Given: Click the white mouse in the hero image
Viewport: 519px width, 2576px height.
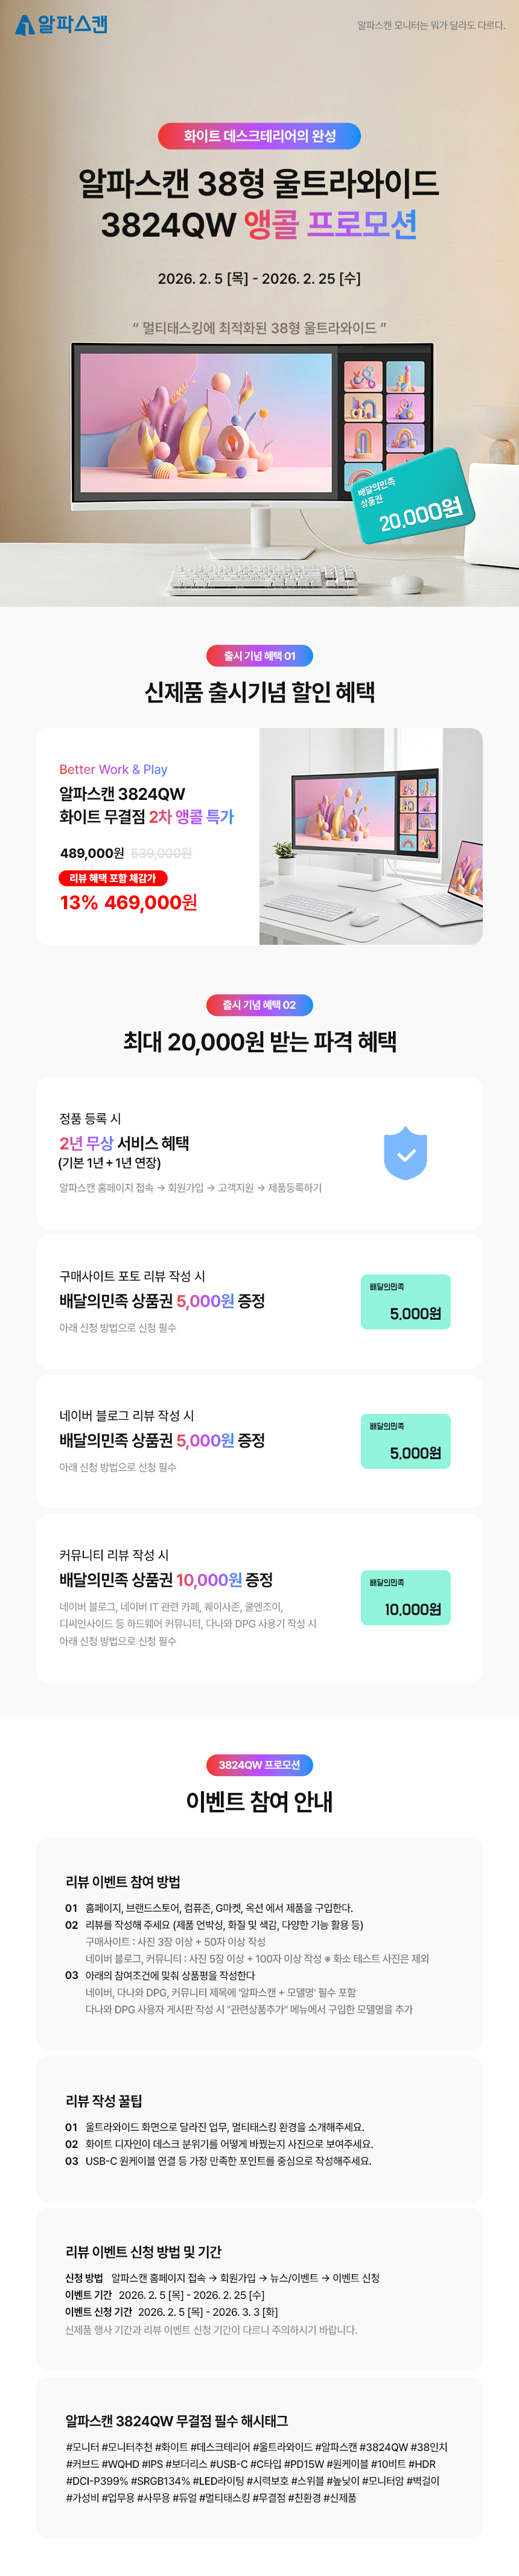Looking at the screenshot, I should coord(405,584).
